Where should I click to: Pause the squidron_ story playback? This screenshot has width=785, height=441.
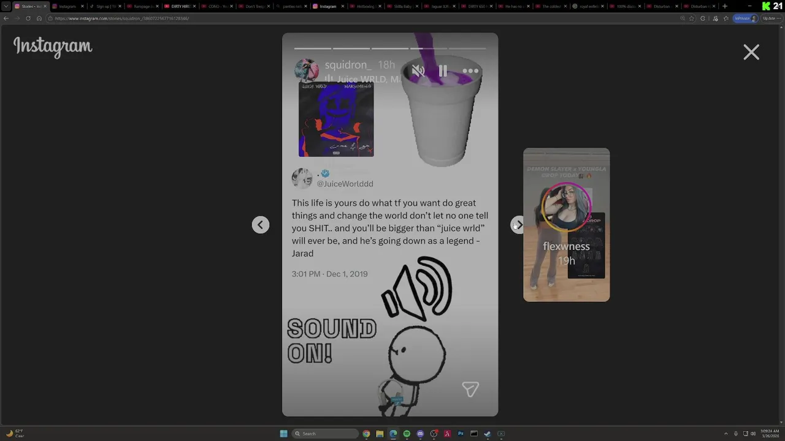click(x=443, y=71)
